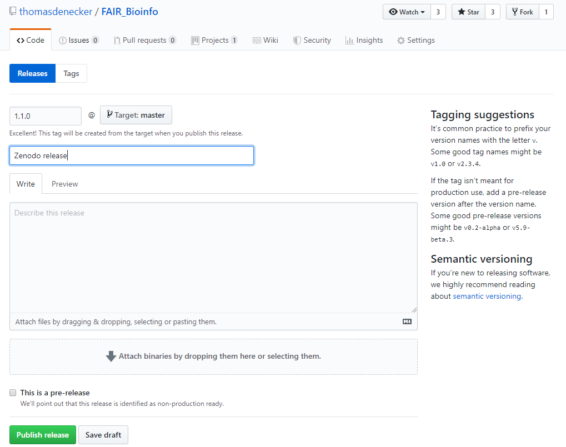Switch to the Code tab
This screenshot has width=566, height=447.
coord(31,40)
